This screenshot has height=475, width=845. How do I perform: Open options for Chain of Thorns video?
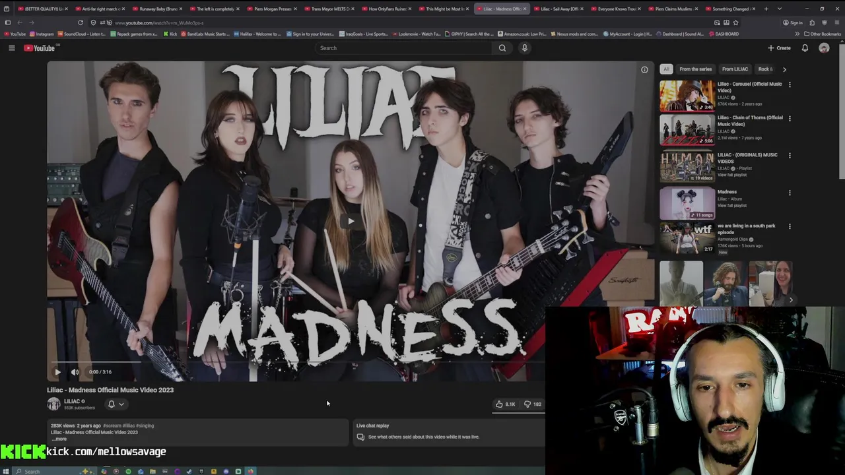(x=790, y=119)
